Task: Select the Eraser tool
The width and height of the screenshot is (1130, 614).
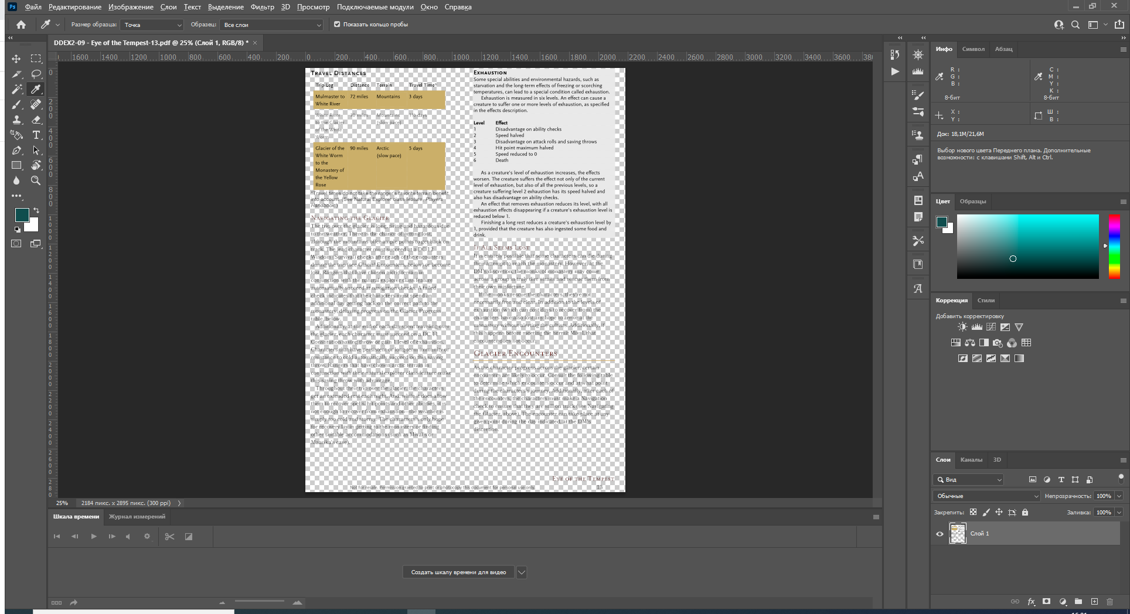Action: (x=36, y=120)
